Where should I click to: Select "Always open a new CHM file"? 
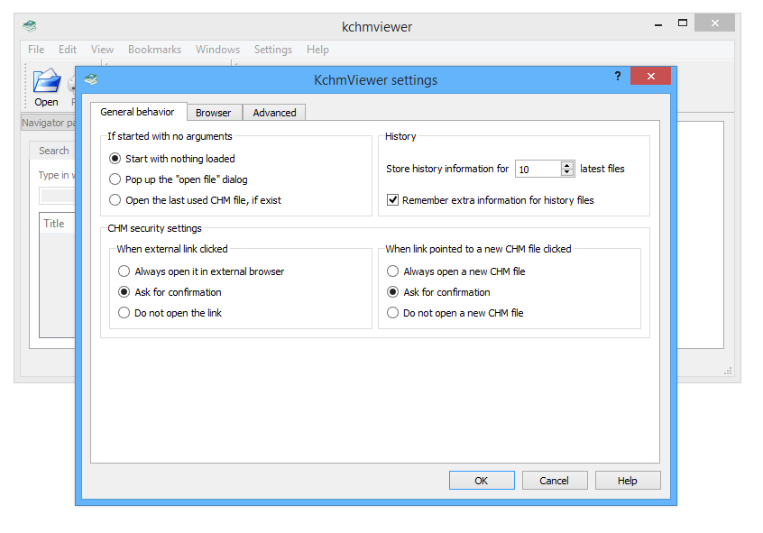392,271
